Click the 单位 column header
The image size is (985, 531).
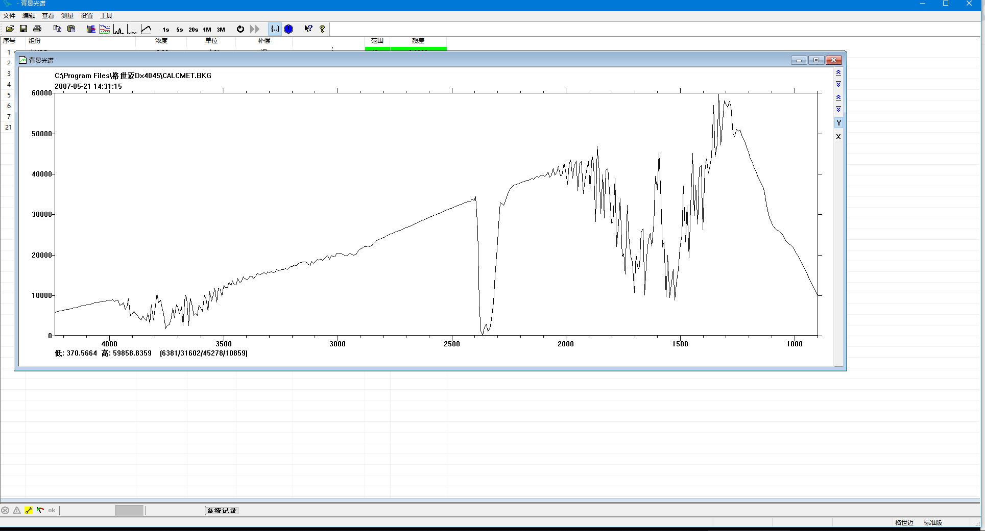[x=211, y=41]
